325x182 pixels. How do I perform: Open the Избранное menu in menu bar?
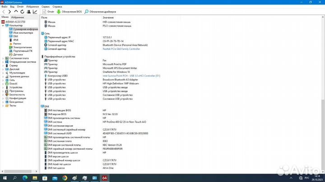[x=32, y=7]
